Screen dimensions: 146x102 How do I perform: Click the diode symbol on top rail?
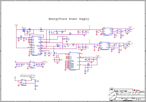41,30
